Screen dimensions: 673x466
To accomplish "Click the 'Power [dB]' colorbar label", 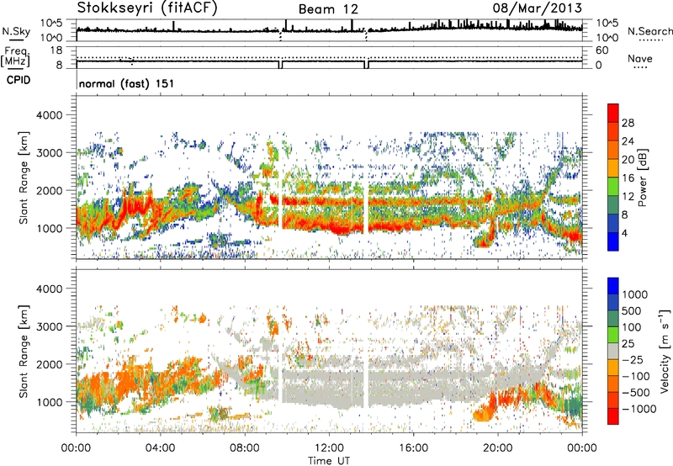I will [642, 177].
